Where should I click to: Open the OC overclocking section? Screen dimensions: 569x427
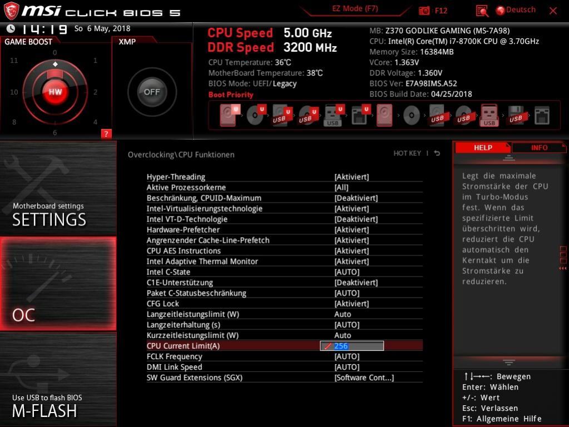tap(58, 283)
